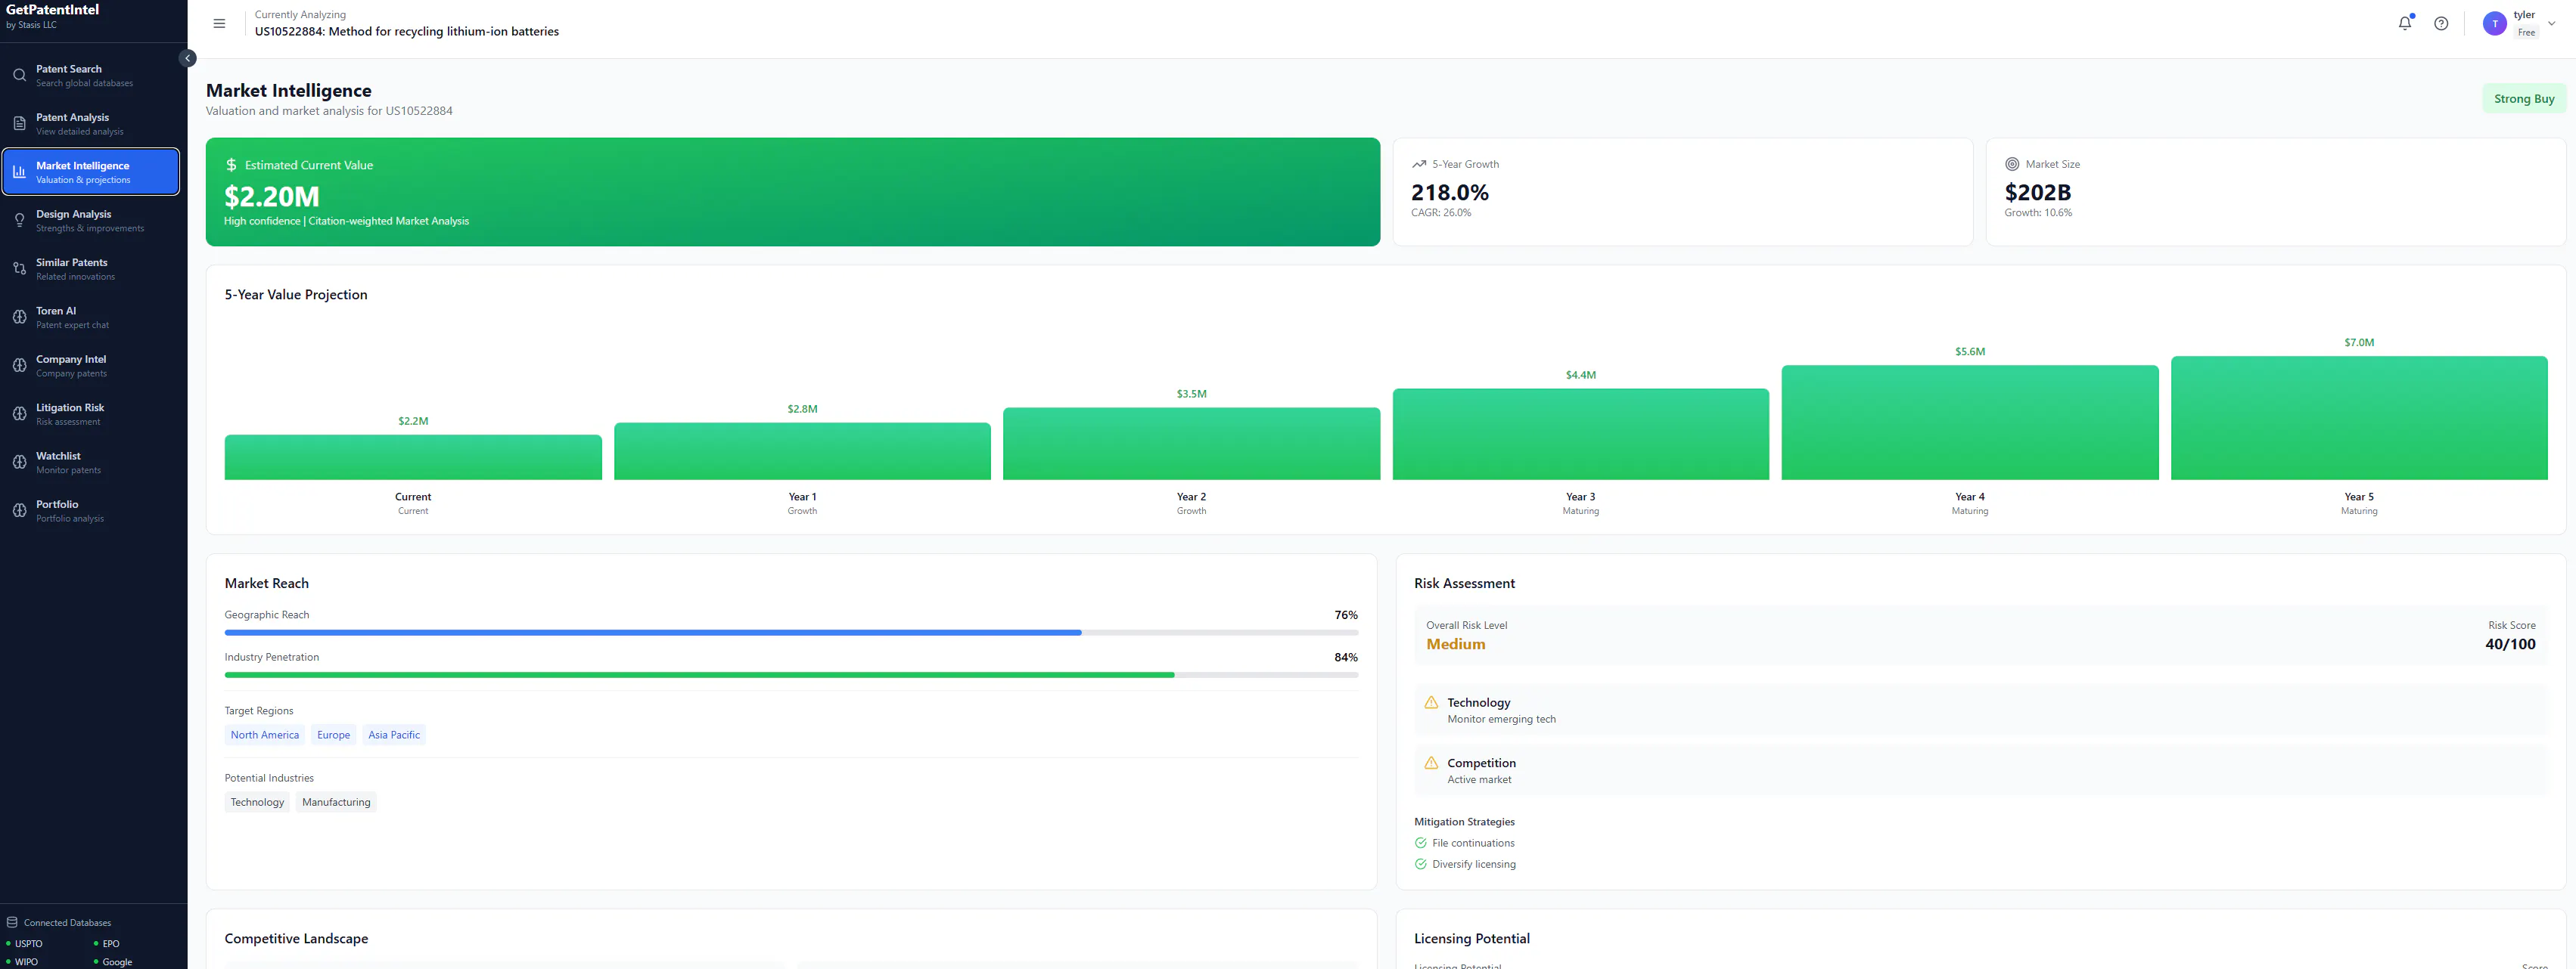The width and height of the screenshot is (2576, 969).
Task: Open Toren AI patent expert chat
Action: tap(91, 317)
